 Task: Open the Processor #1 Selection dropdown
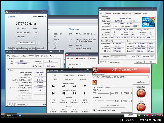click(x=125, y=57)
